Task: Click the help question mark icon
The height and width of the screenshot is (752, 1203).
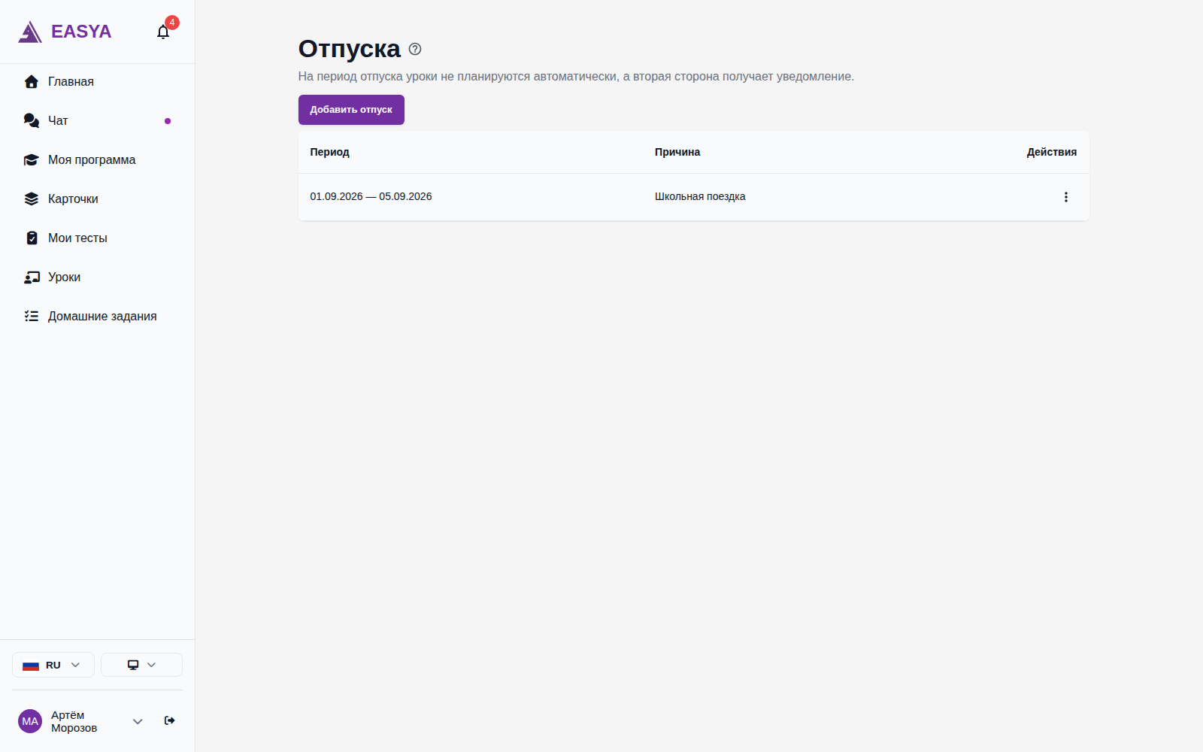Action: (x=415, y=49)
